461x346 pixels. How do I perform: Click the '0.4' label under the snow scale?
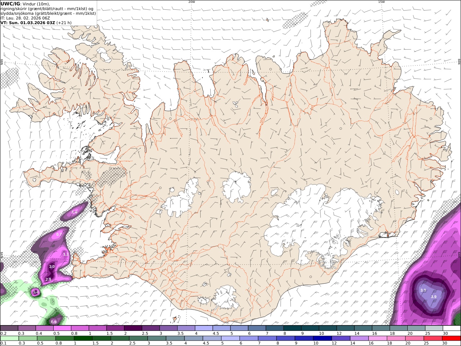pos(39,333)
